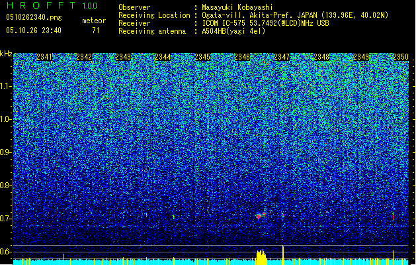Click the date stamp 05.10.26 23:40
The image size is (416, 265).
(x=34, y=30)
